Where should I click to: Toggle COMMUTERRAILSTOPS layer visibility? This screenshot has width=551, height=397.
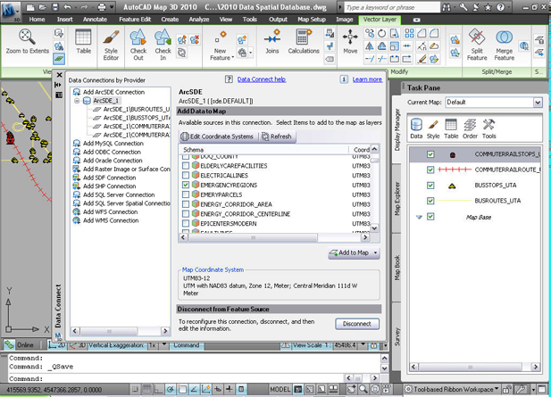pyautogui.click(x=430, y=154)
